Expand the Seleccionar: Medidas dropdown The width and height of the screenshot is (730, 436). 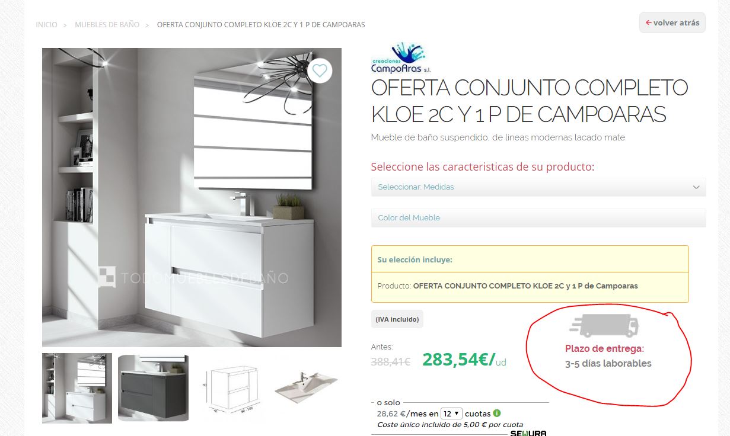point(538,187)
